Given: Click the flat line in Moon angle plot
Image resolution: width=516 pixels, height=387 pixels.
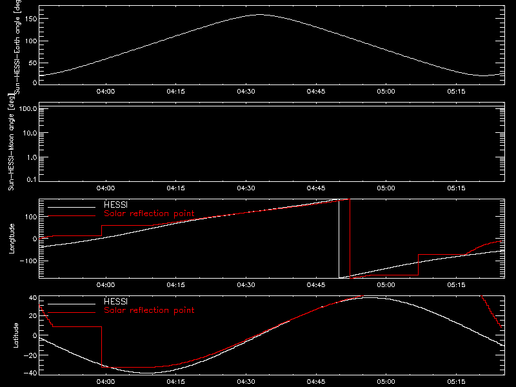Looking at the screenshot, I should click(x=272, y=106).
